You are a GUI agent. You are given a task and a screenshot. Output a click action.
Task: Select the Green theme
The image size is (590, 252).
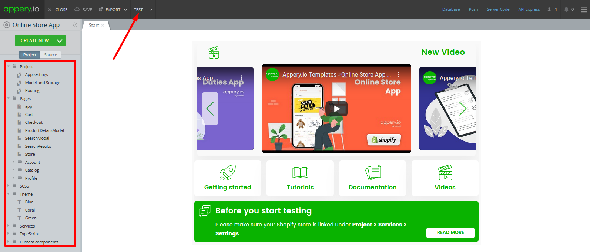pos(31,218)
